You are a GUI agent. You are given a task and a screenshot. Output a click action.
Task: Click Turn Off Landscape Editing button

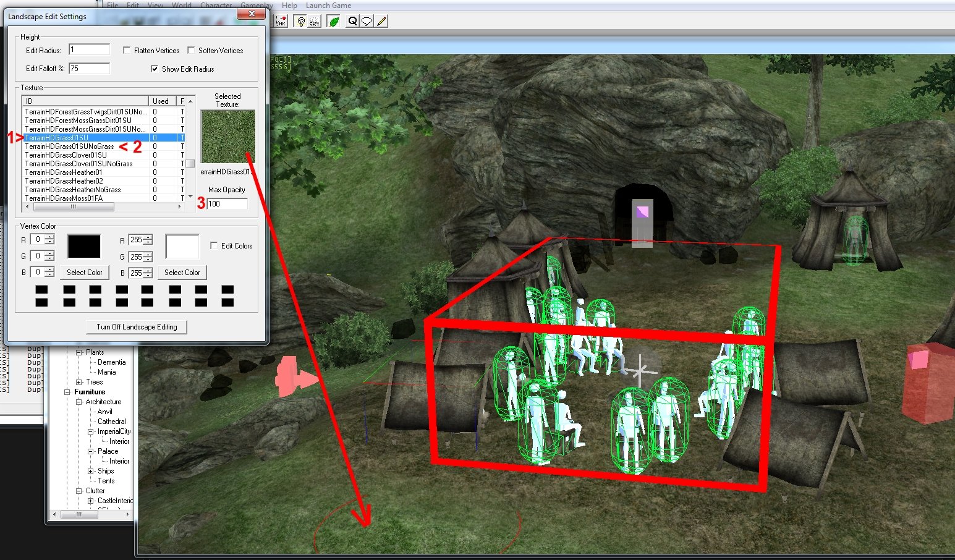click(x=137, y=327)
